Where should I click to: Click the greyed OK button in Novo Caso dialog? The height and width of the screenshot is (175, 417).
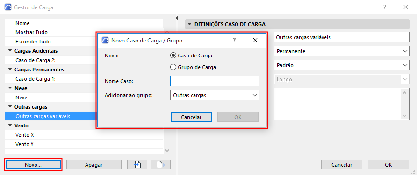238,117
